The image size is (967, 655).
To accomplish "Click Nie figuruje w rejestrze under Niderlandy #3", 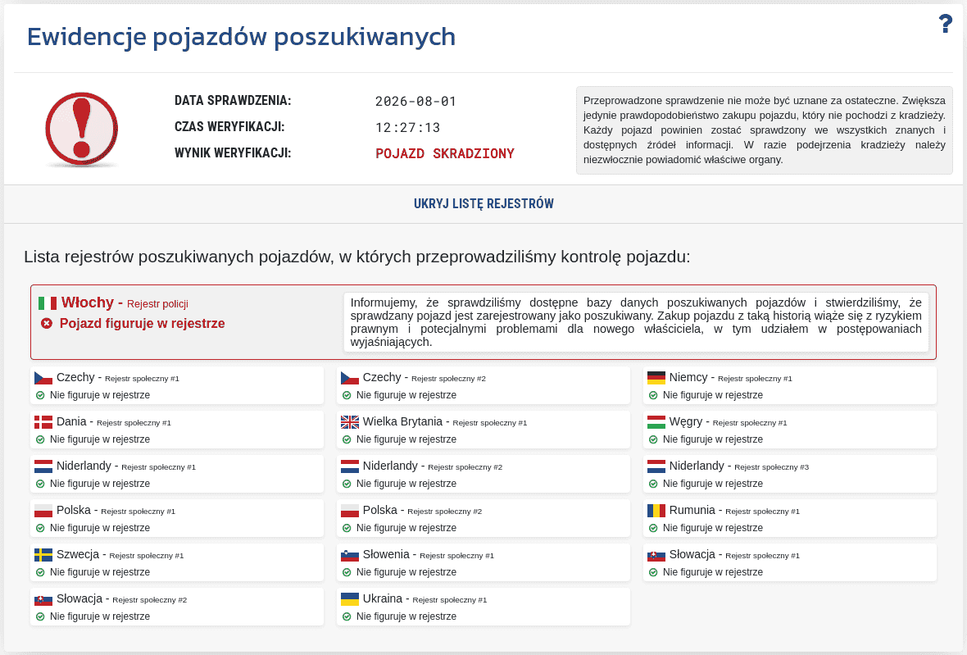I will [713, 484].
